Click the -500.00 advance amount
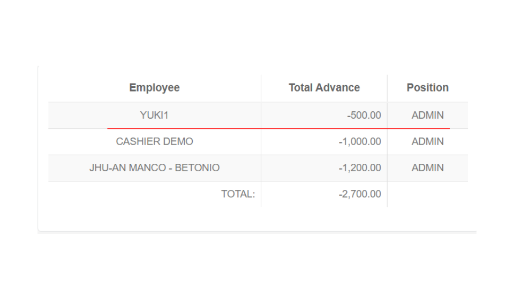 364,115
